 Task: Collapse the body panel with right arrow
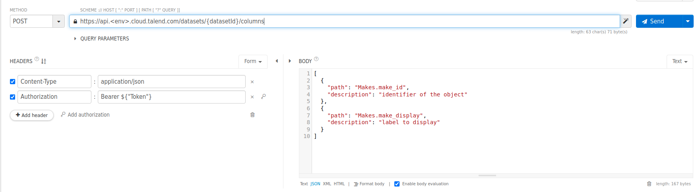point(290,61)
